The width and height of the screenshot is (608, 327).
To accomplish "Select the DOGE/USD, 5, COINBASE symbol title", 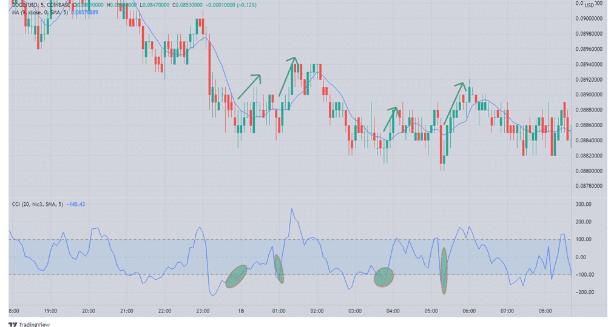I will pos(41,5).
